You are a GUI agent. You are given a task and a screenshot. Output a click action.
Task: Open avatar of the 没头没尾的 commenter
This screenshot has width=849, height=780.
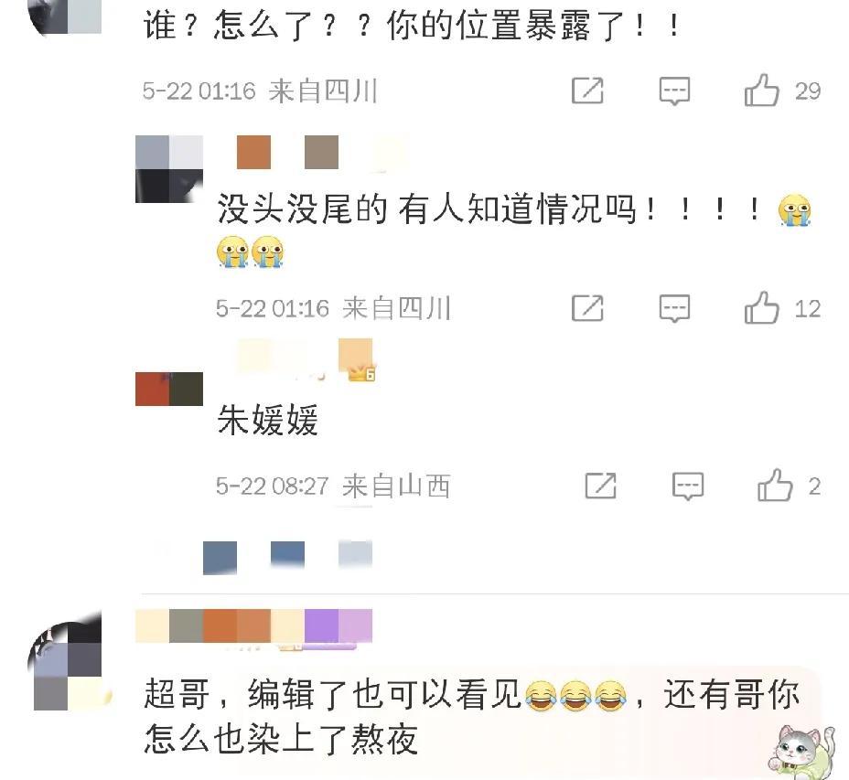tap(169, 169)
